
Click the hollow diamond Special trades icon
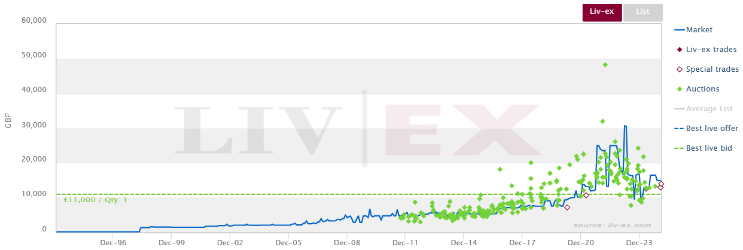tap(679, 69)
